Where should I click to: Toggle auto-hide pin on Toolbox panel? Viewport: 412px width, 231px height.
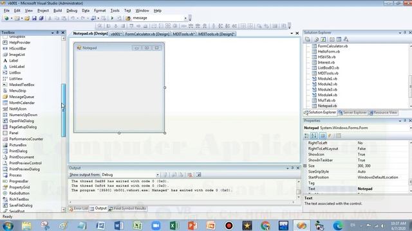[x=57, y=33]
